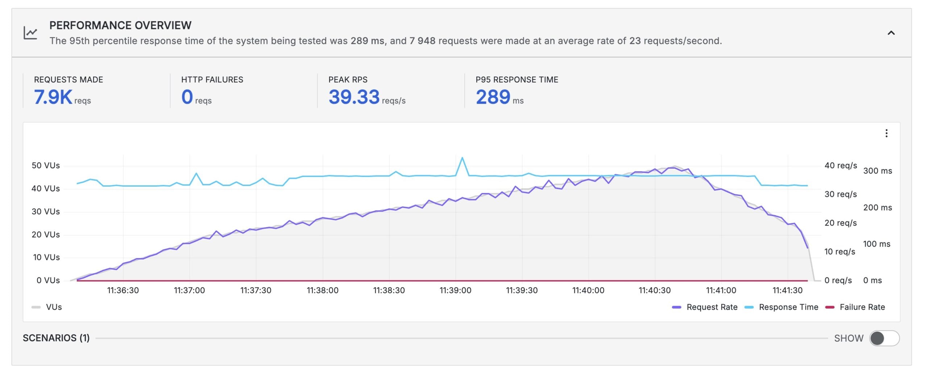The height and width of the screenshot is (380, 928).
Task: Select the P95 Response Time 289 metric
Action: tap(493, 97)
